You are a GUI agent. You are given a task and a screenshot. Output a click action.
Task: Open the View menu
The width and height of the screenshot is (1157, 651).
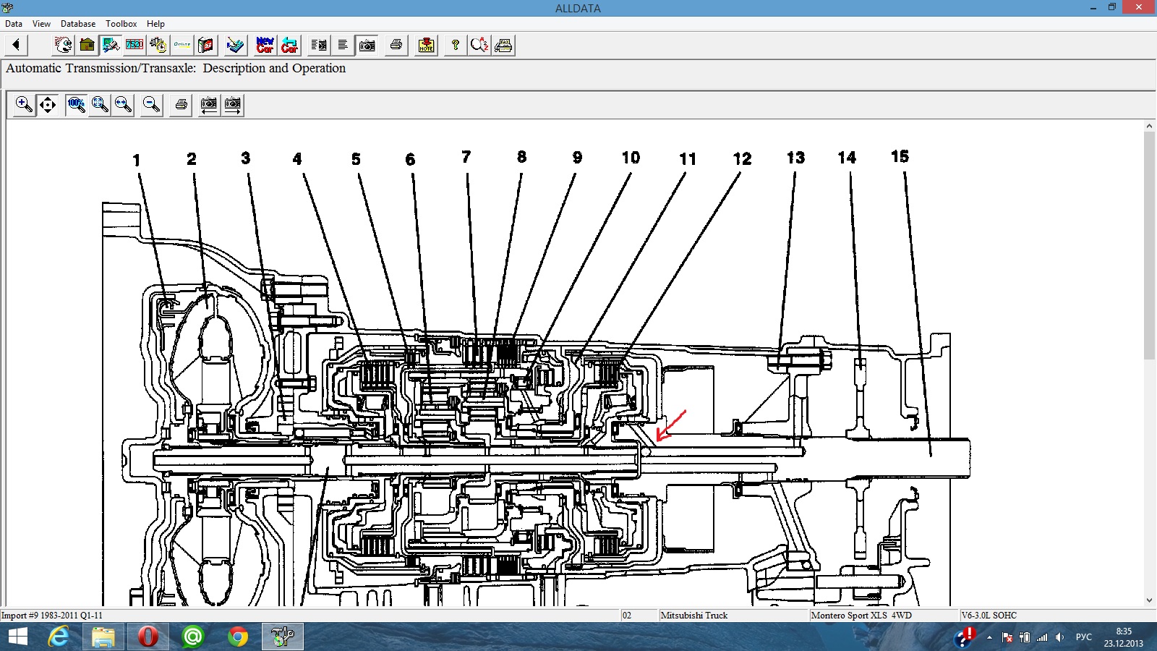[x=41, y=24]
